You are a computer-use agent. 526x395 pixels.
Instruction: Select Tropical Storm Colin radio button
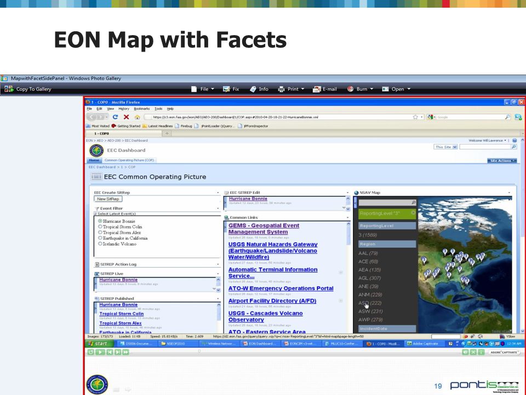point(100,227)
